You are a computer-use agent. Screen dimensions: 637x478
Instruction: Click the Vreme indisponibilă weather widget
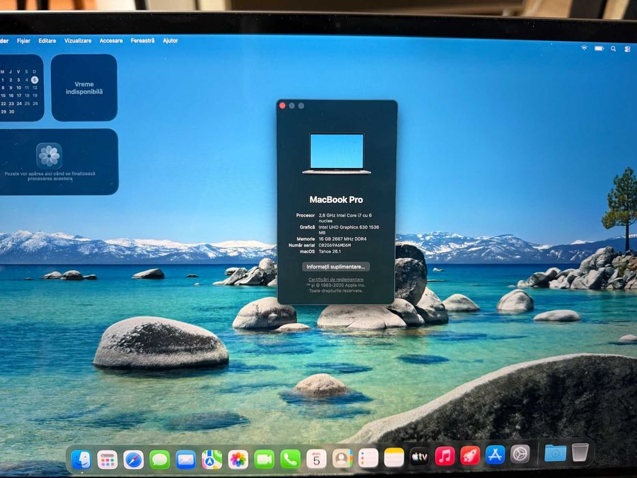84,88
